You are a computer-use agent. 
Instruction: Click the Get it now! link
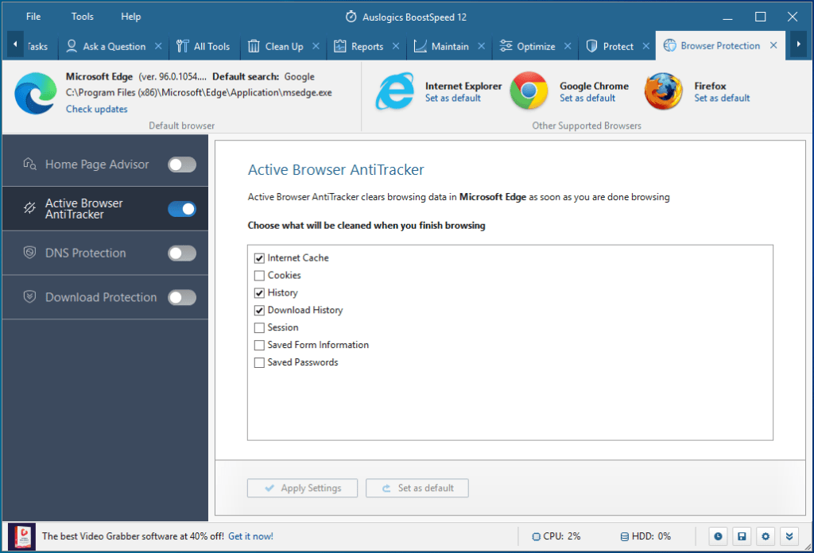(x=250, y=536)
